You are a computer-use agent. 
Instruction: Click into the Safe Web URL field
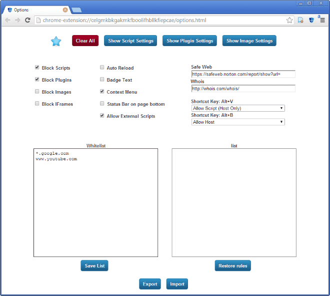click(x=243, y=74)
